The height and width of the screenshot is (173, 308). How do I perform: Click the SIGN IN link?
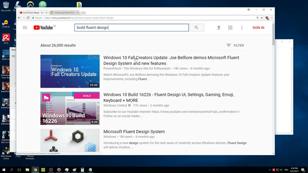[x=258, y=28]
